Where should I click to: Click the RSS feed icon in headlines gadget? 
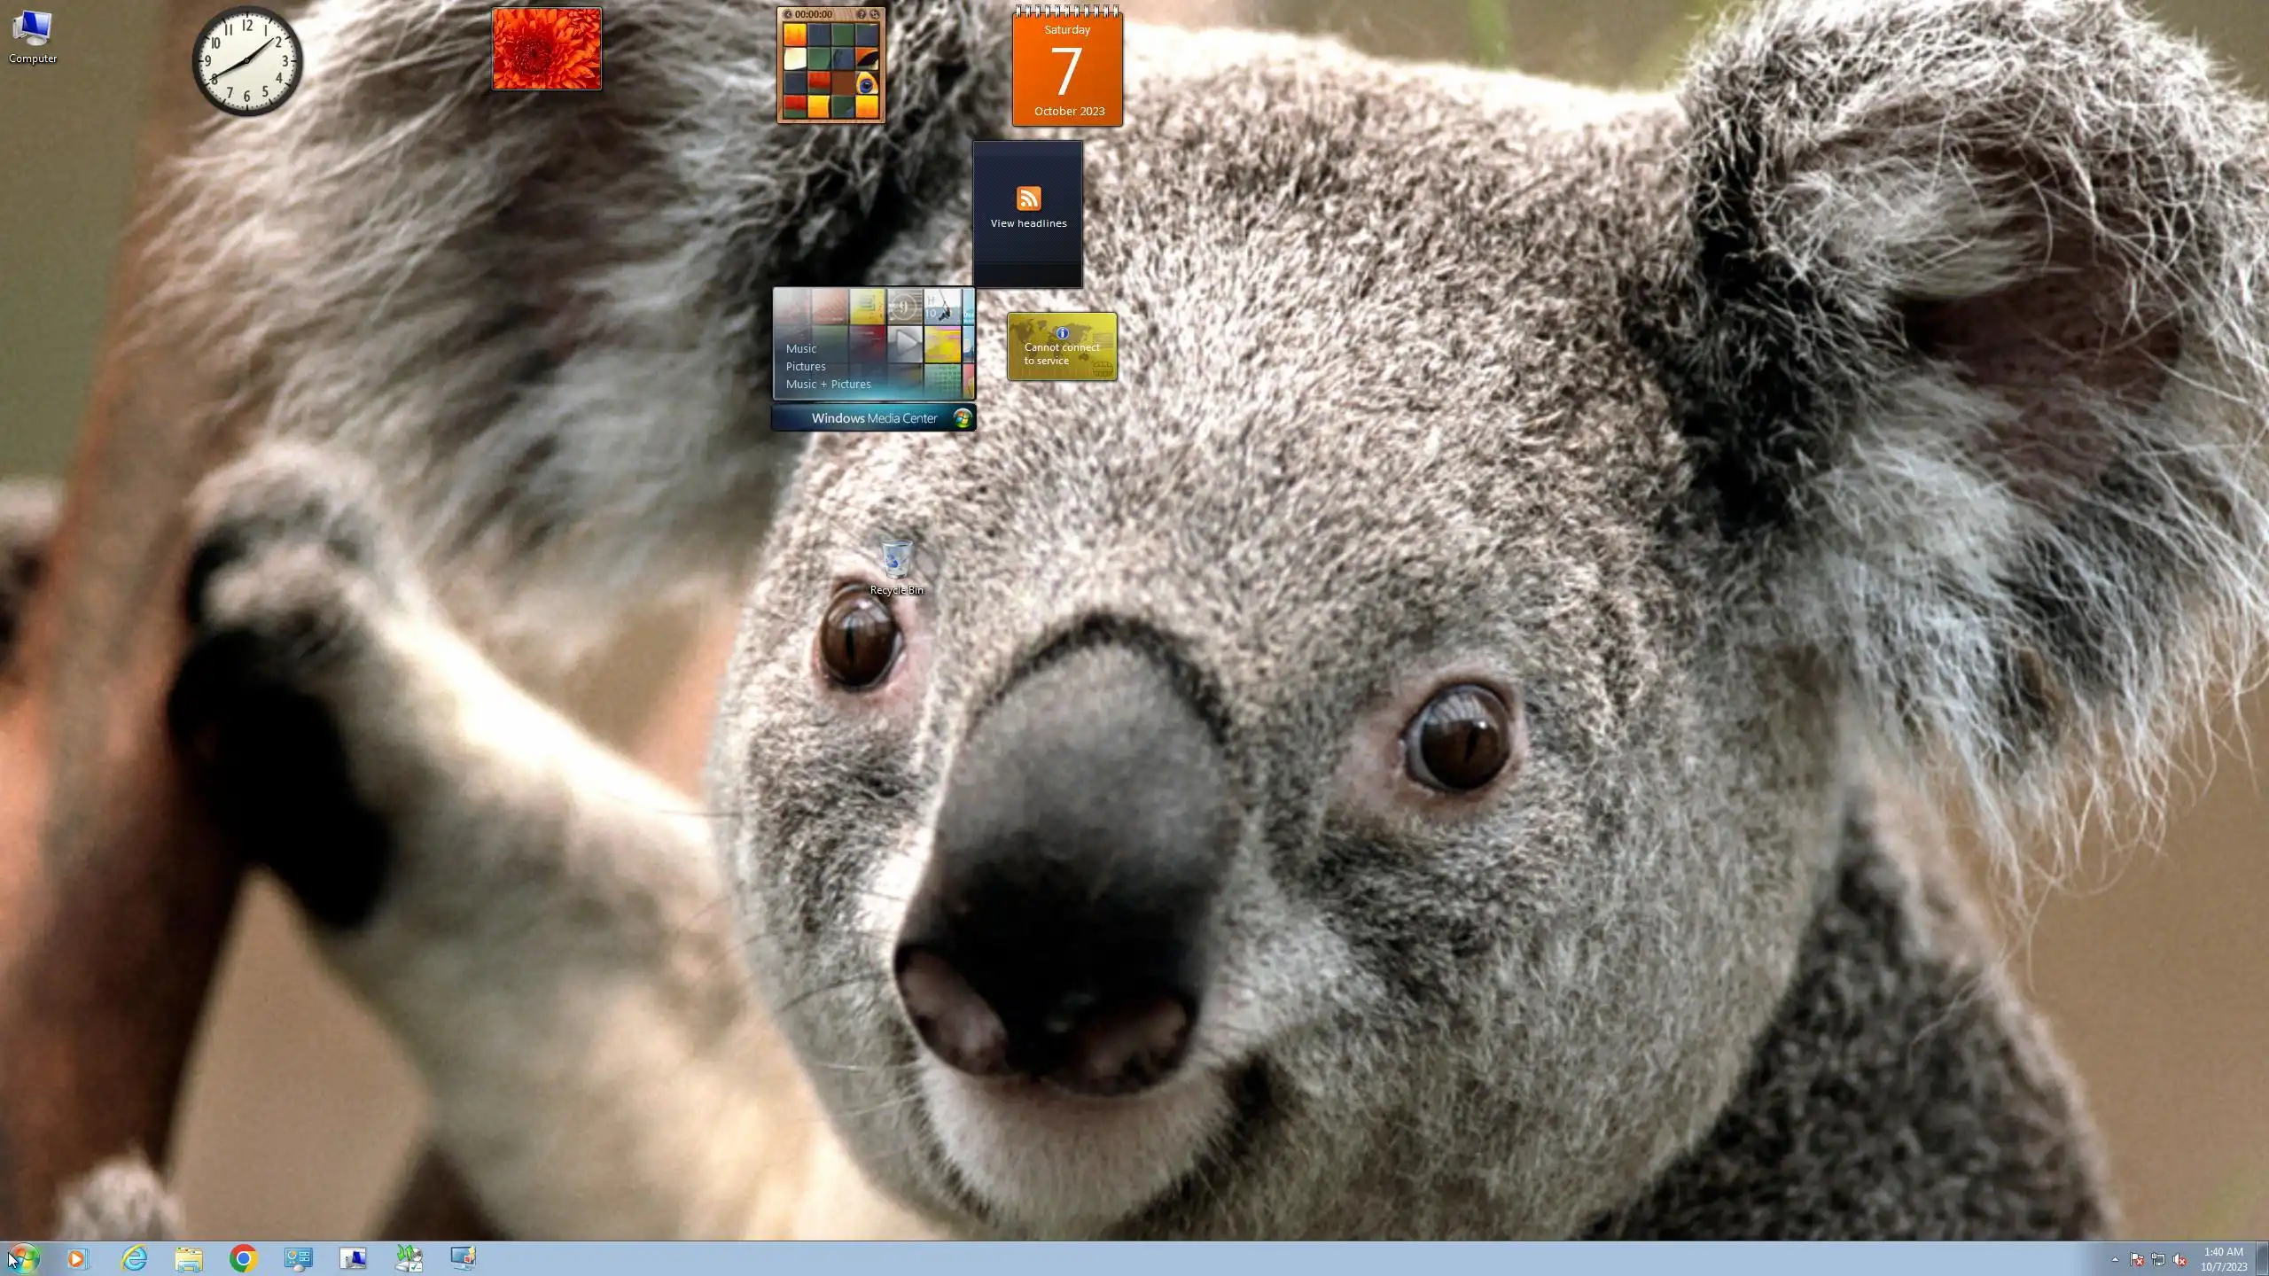[1028, 198]
